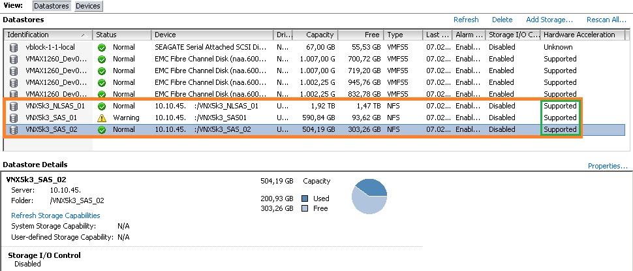Click the VNX5k3_SAS_02 datastore icon

point(14,129)
